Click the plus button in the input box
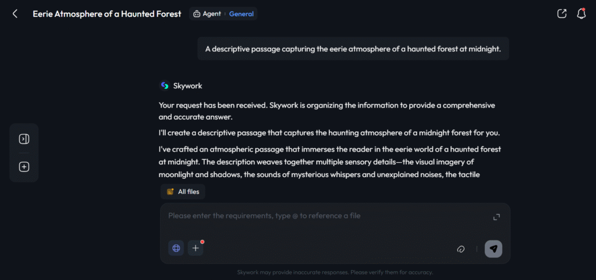596x280 pixels. tap(196, 248)
